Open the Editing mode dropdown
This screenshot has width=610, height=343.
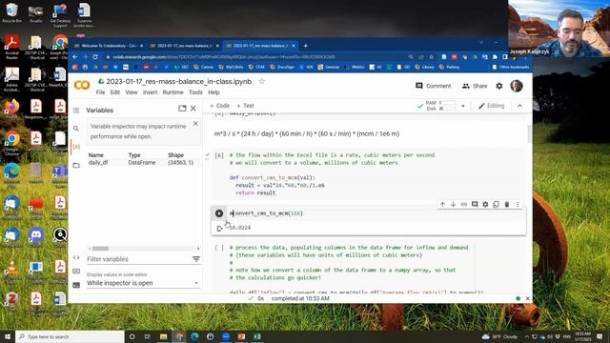(492, 106)
